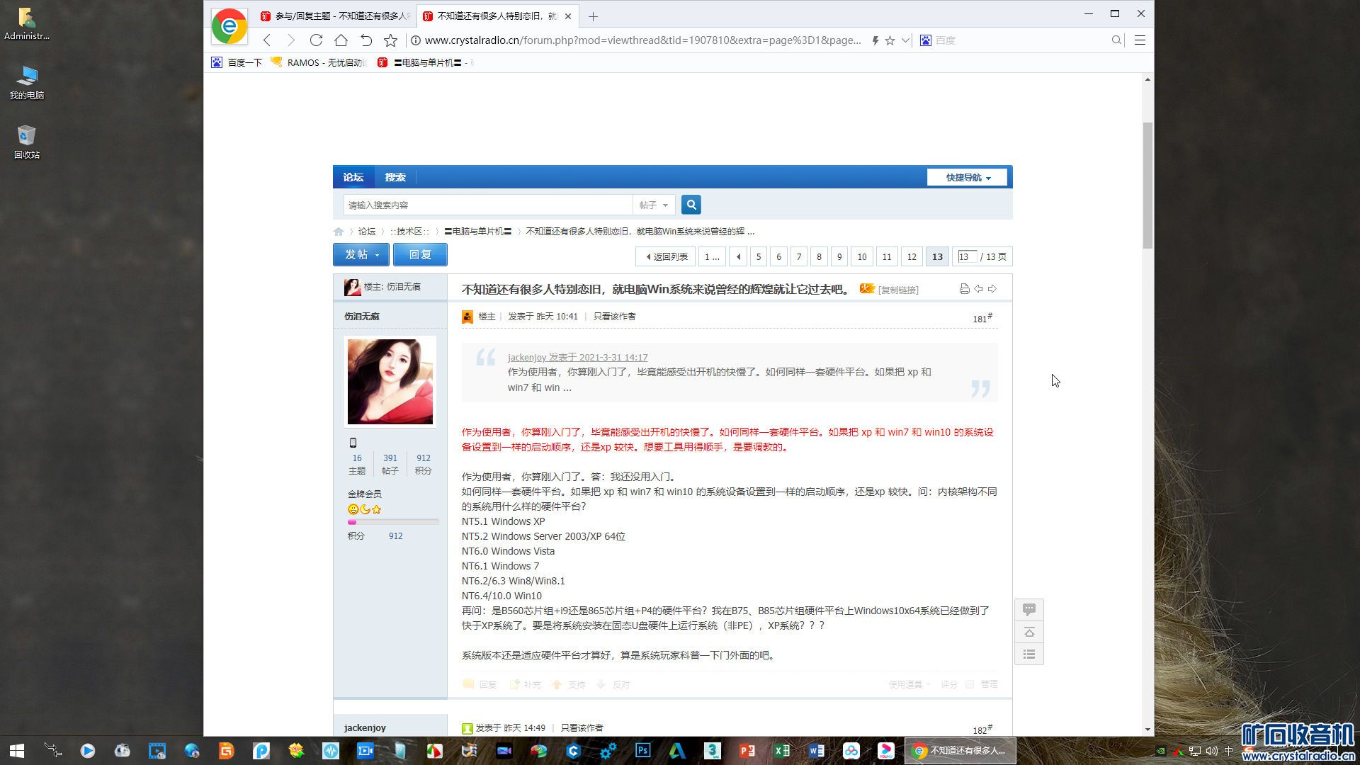Open the quoted jackenjoy 2021-3-31 14:17 link
The image size is (1360, 765).
pyautogui.click(x=577, y=357)
